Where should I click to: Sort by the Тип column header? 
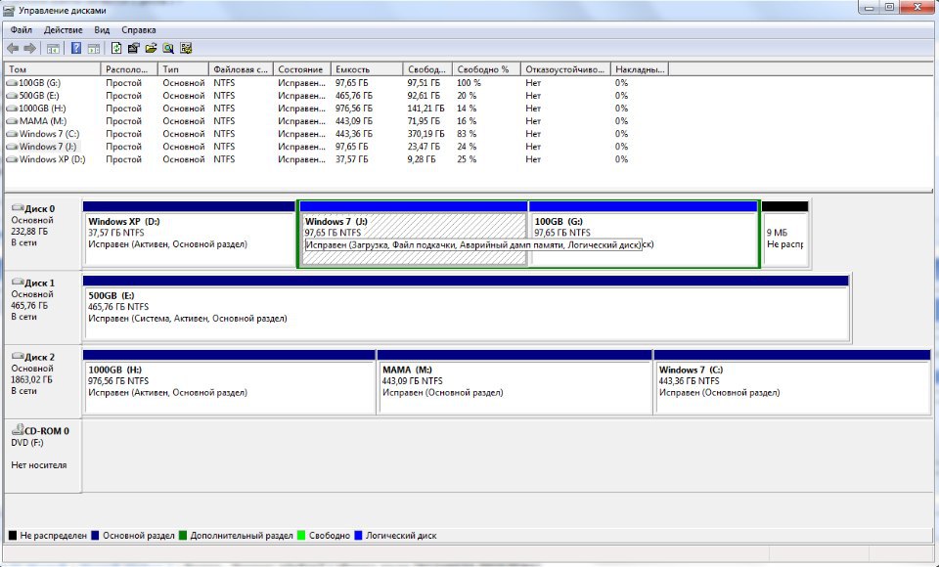point(183,69)
